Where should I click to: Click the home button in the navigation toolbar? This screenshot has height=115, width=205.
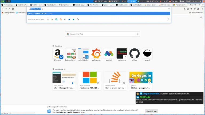[13, 9]
